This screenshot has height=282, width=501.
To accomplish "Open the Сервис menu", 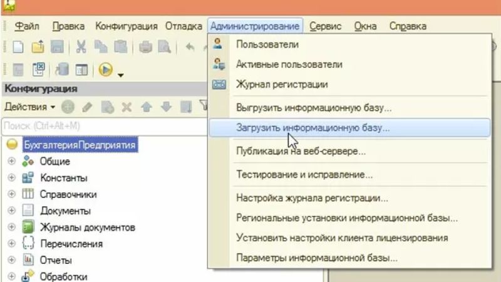I will click(325, 26).
